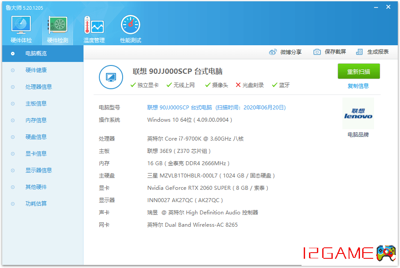Click the GeForce RTX 2060 SUPER value
The width and height of the screenshot is (400, 268).
[x=207, y=188]
